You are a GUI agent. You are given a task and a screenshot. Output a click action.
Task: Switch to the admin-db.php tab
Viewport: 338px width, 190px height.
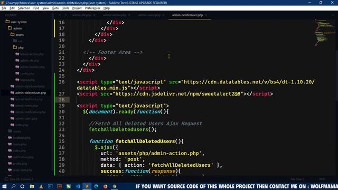tap(82, 15)
